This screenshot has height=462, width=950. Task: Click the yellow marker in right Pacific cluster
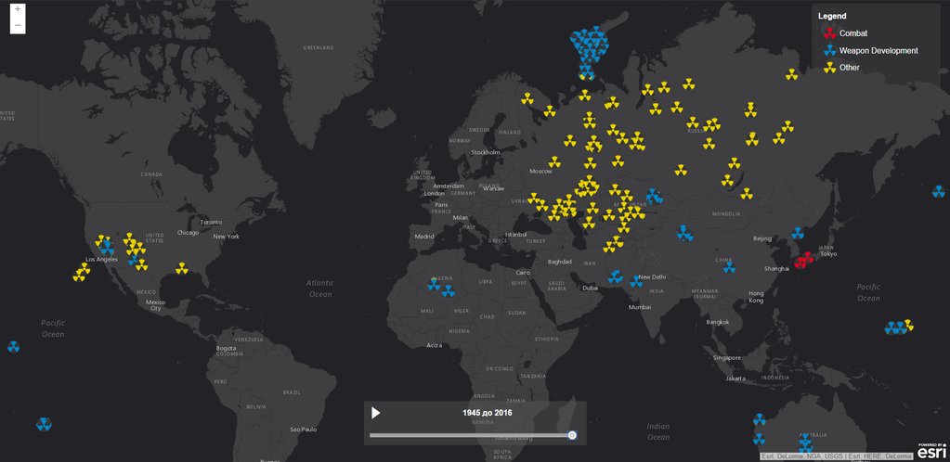(x=908, y=325)
